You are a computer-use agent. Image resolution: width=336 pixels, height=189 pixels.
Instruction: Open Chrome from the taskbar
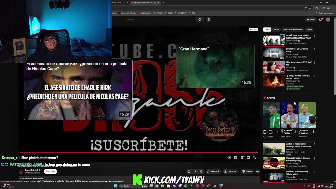click(157, 186)
